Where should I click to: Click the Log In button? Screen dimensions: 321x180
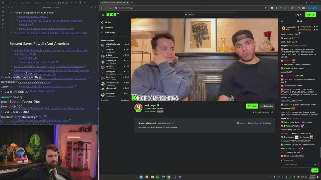point(298,15)
